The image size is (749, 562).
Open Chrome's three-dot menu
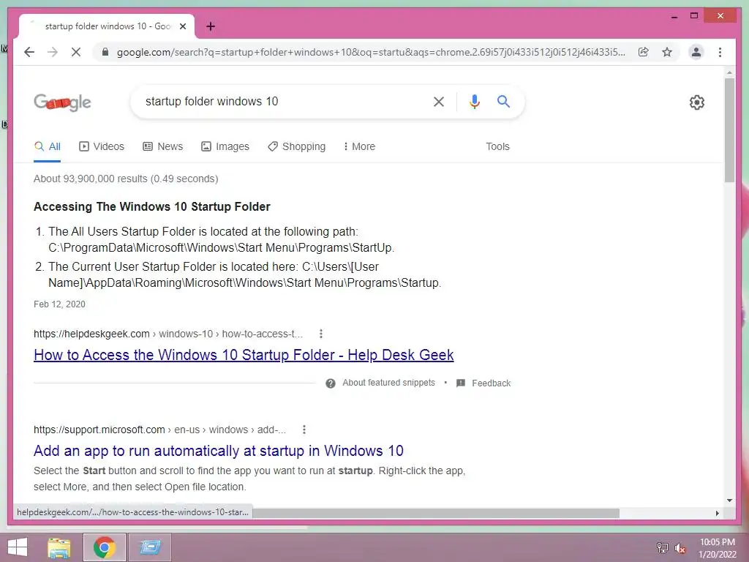[720, 52]
